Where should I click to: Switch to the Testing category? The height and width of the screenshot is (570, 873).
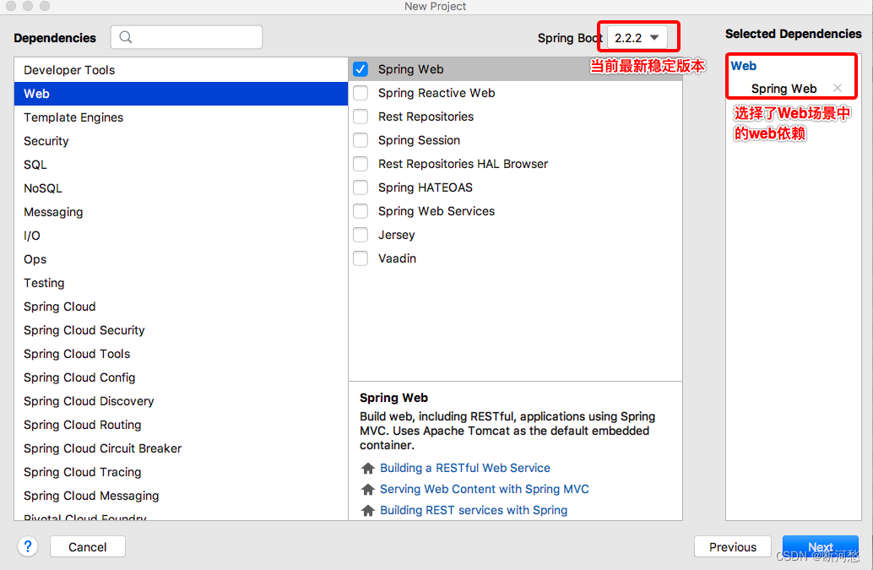(x=44, y=283)
